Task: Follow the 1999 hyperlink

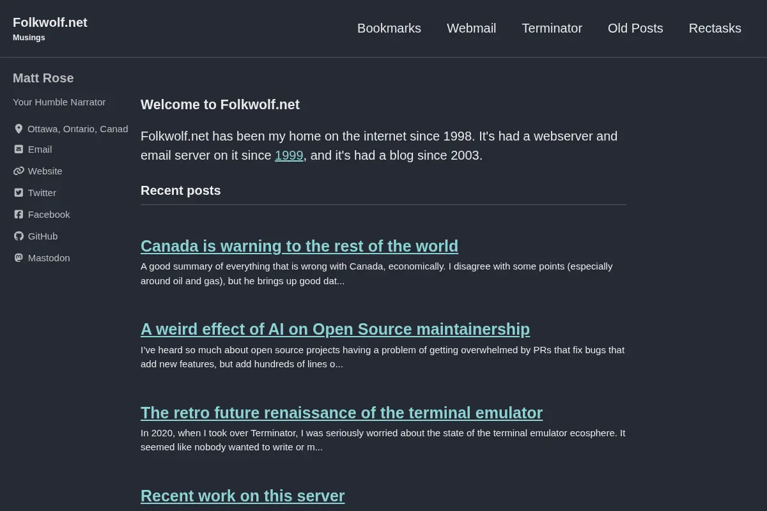Action: [x=289, y=155]
